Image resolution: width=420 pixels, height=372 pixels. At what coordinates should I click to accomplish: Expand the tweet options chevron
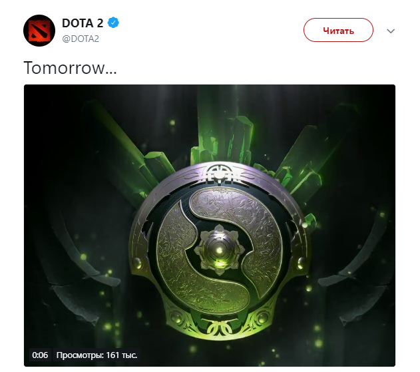pyautogui.click(x=391, y=31)
